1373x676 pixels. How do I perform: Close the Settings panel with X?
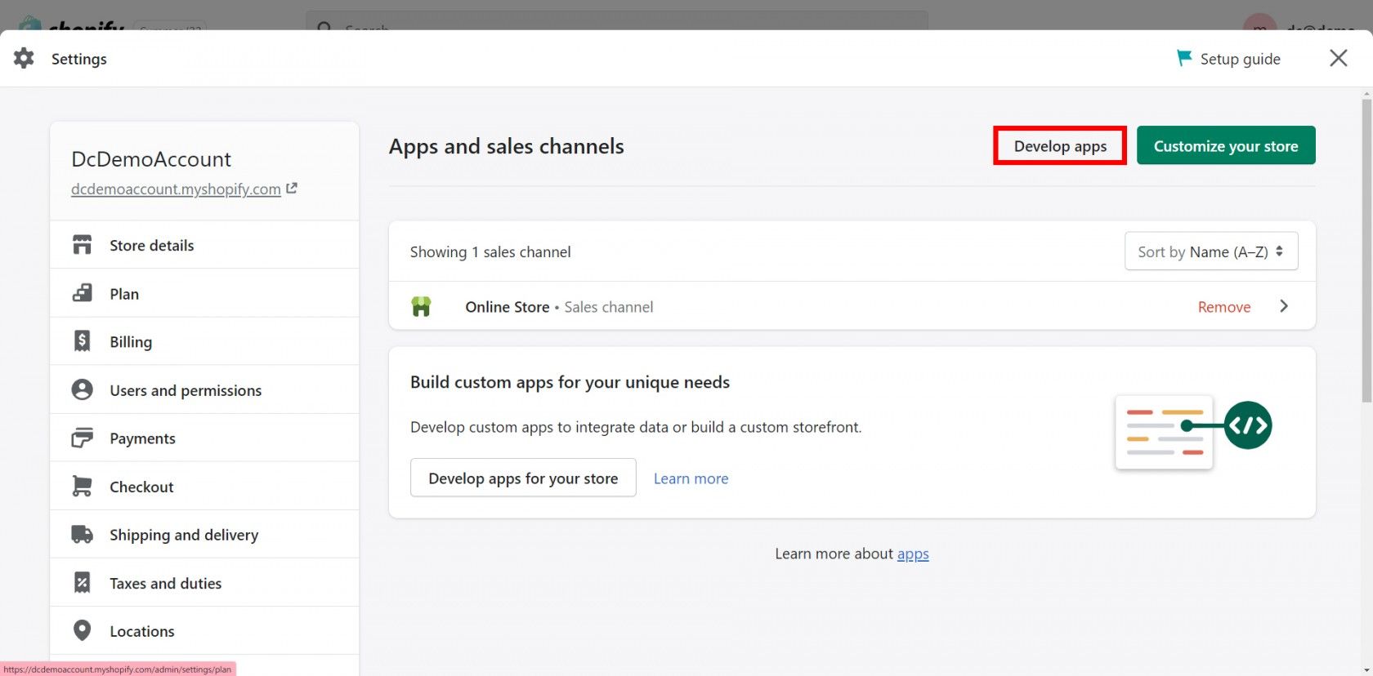[x=1338, y=58]
